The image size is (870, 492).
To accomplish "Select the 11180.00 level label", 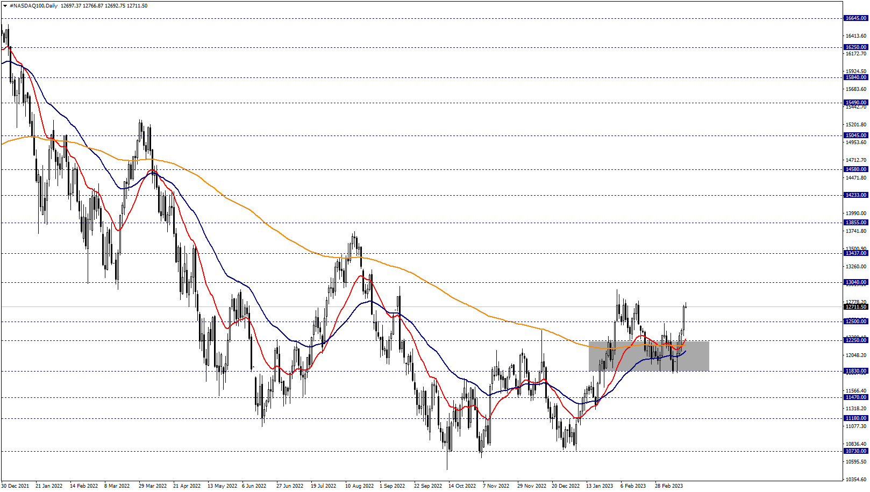I will coord(855,418).
